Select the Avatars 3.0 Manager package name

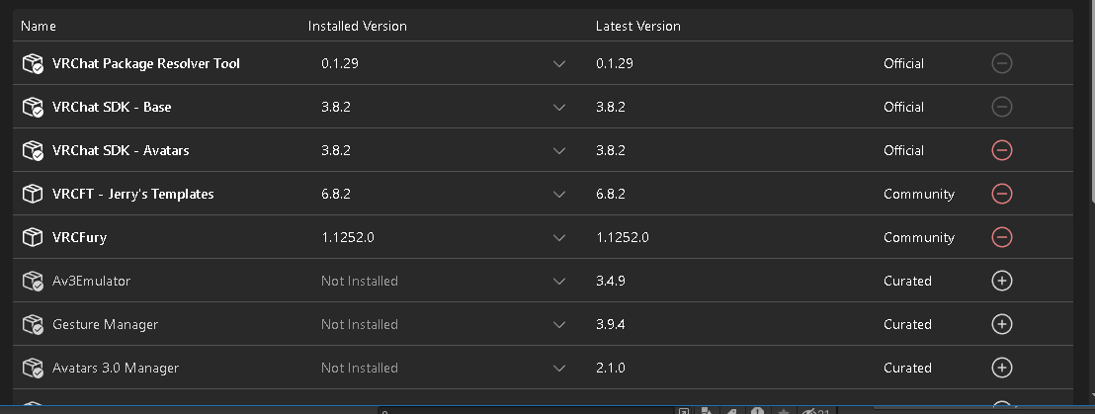[116, 368]
